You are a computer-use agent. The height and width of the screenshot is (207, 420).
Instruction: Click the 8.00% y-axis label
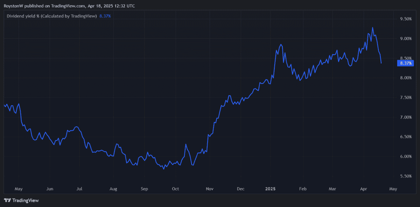(406, 78)
